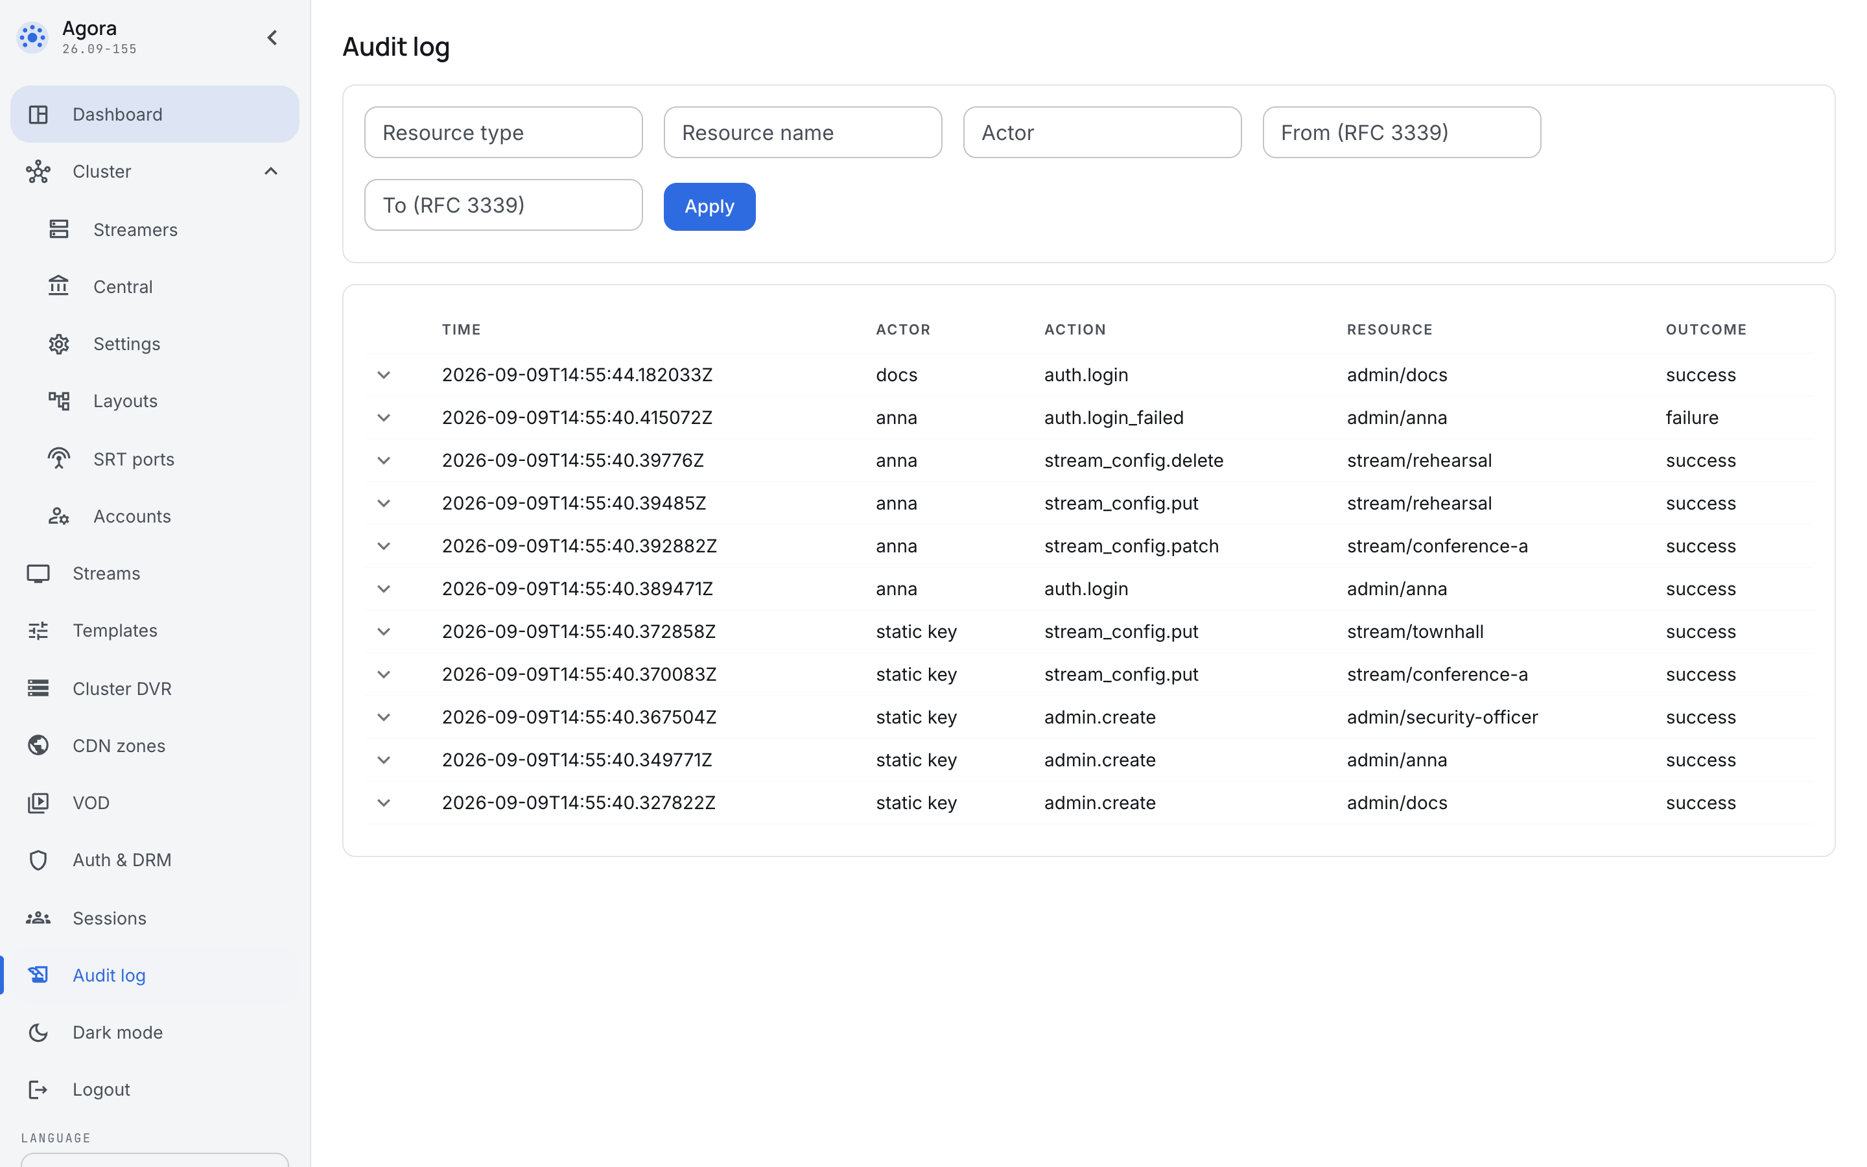Click the Audit log icon
Image resolution: width=1867 pixels, height=1167 pixels.
pyautogui.click(x=39, y=975)
